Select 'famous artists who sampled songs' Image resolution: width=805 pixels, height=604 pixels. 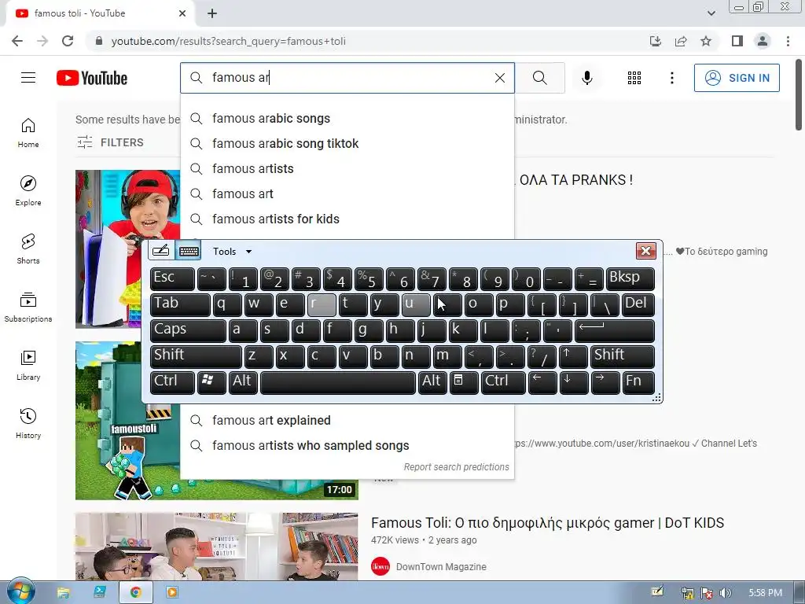point(347,446)
